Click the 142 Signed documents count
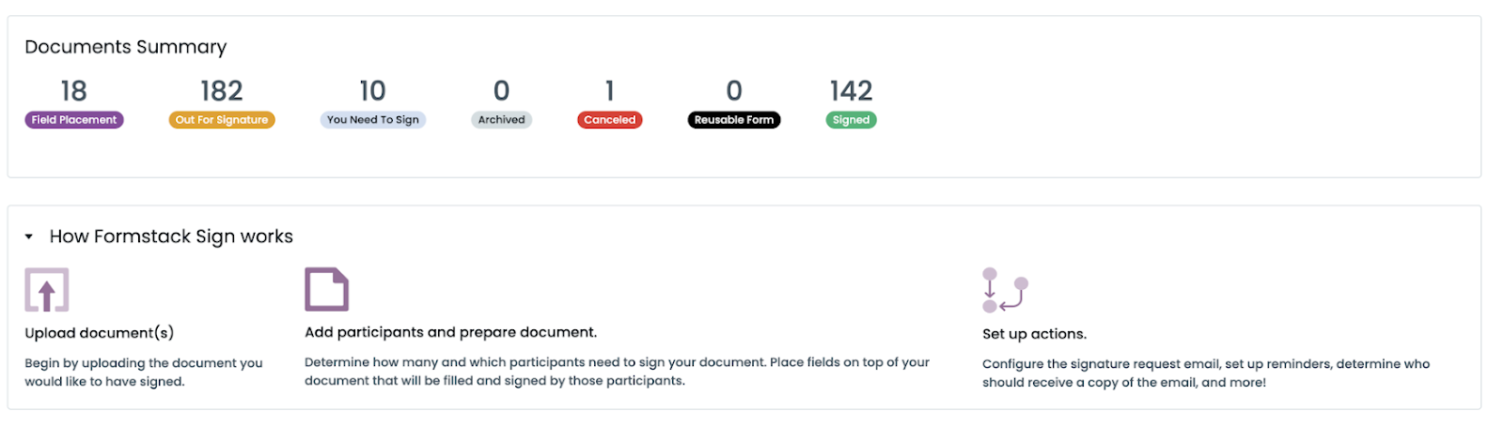Screen dimensions: 1504x426 coord(851,91)
